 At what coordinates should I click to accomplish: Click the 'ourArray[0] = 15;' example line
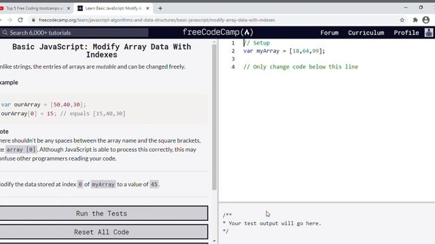pos(63,113)
